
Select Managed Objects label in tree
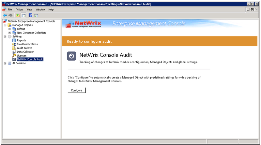pos(23,25)
